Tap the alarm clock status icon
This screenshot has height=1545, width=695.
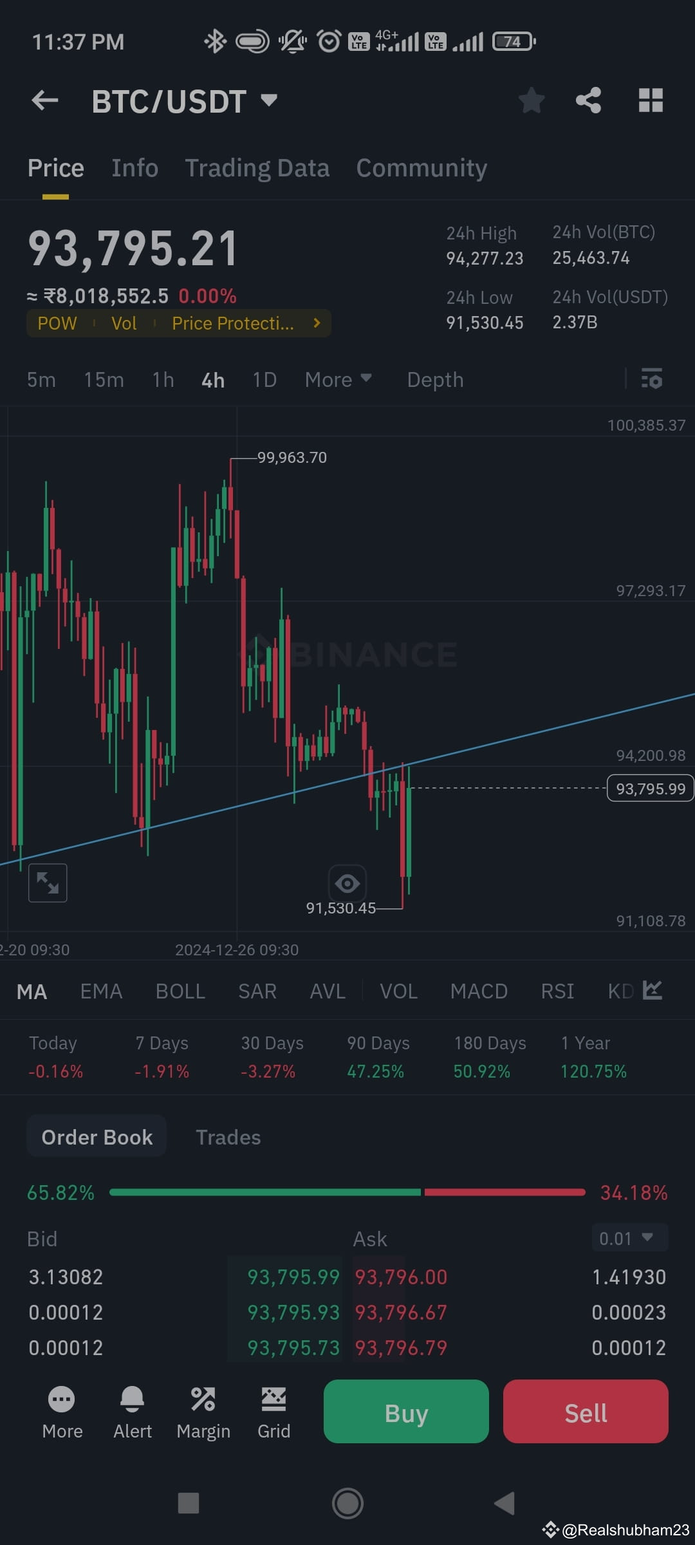[329, 42]
